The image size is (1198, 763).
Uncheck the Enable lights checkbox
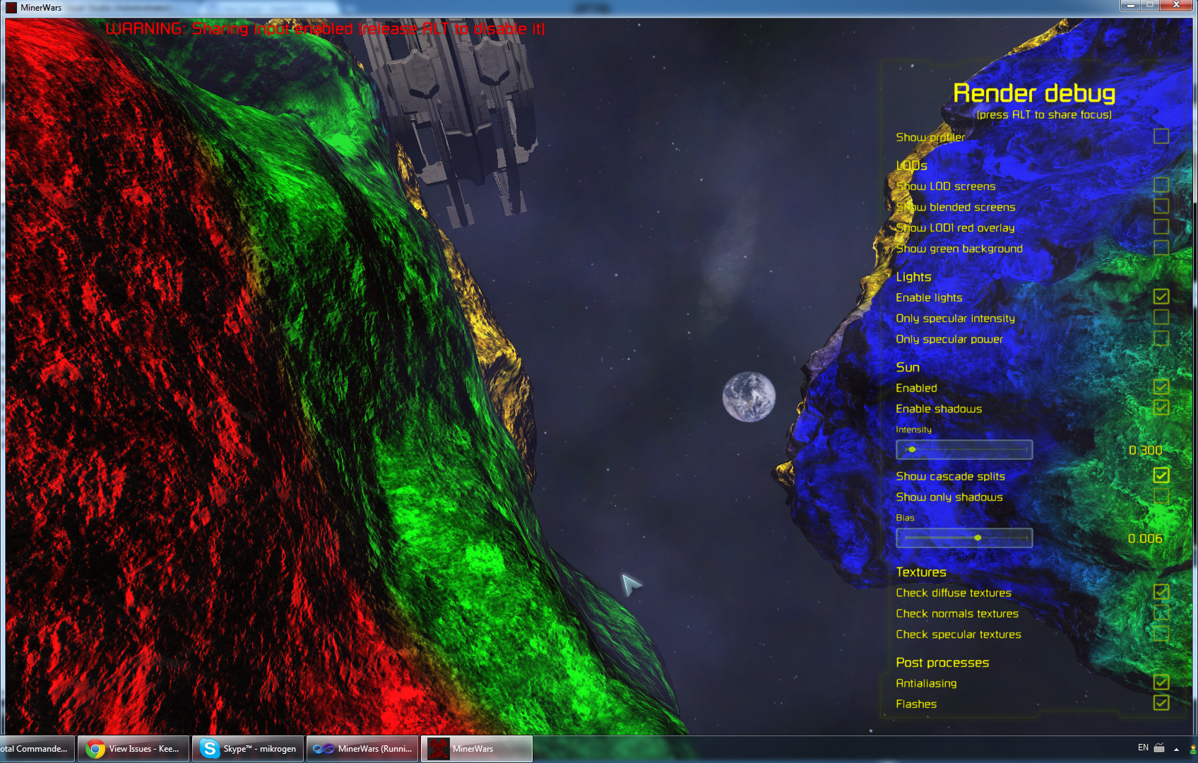pos(1161,297)
